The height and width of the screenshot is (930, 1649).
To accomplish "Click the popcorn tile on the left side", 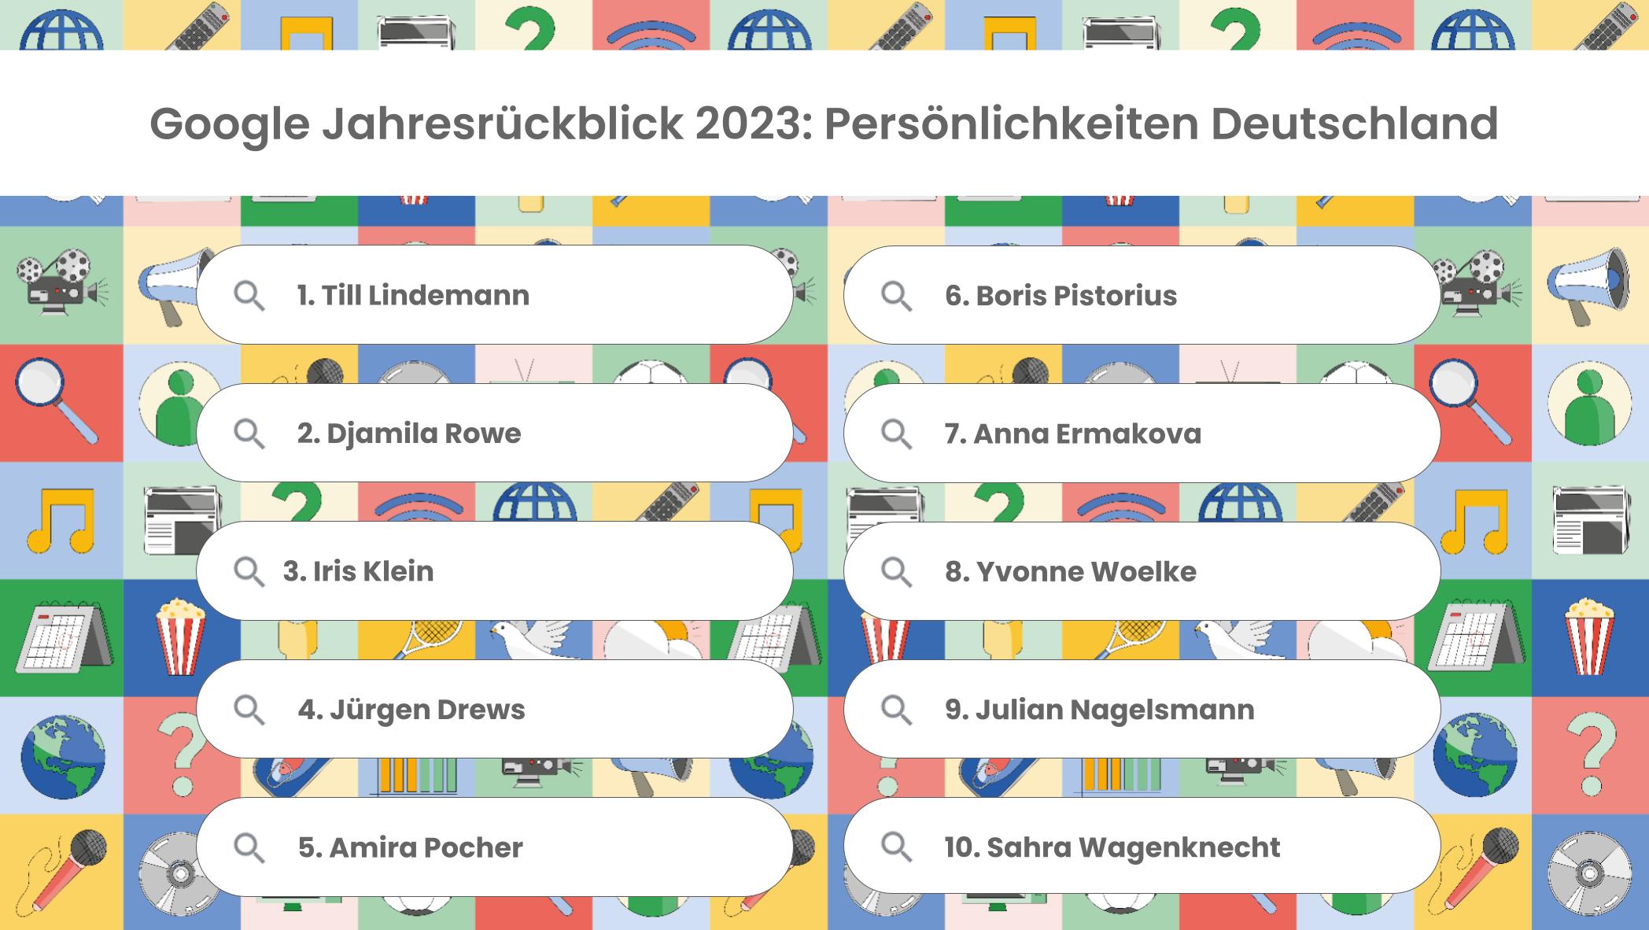I will pyautogui.click(x=180, y=637).
